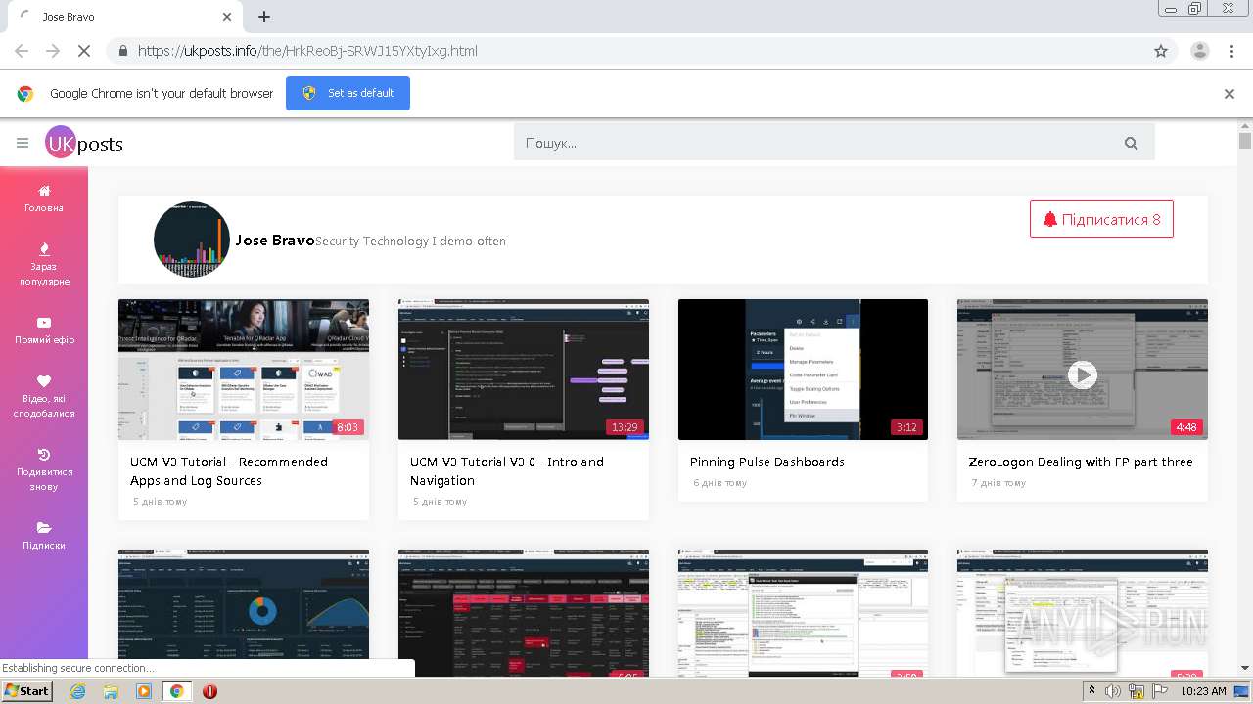Click the Підписатися 8 subscribe button
The width and height of the screenshot is (1253, 704).
(1101, 219)
